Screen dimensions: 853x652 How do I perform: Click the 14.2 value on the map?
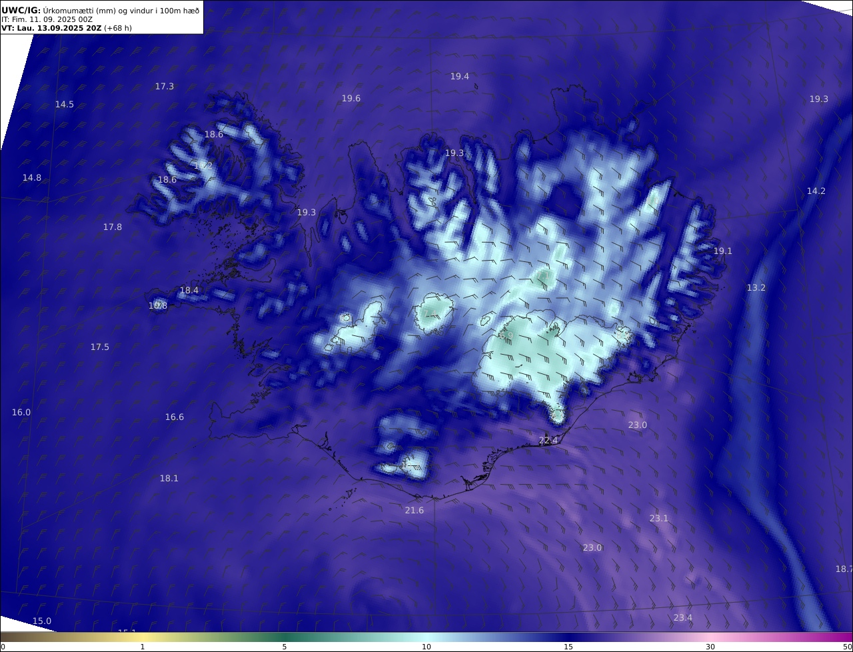coord(816,191)
